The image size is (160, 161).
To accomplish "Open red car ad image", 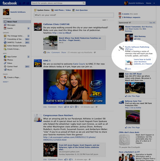I will pyautogui.click(x=133, y=117).
